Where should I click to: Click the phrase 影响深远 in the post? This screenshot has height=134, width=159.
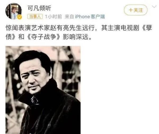click(76, 37)
